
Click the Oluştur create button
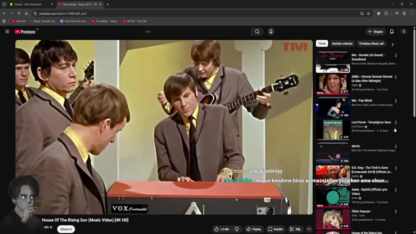tap(375, 32)
